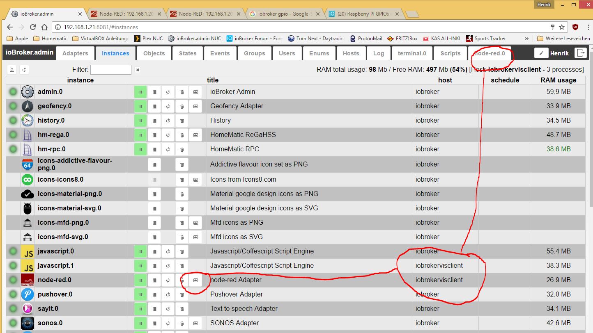Pause the hm-rpc.0 instance

pyautogui.click(x=140, y=149)
